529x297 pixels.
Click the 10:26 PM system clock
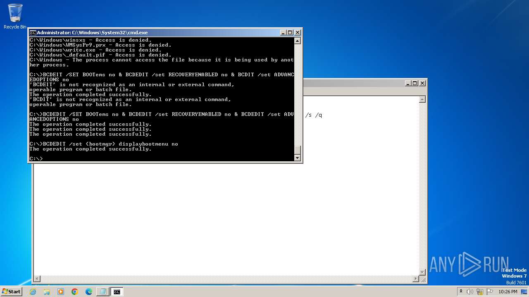coord(508,292)
